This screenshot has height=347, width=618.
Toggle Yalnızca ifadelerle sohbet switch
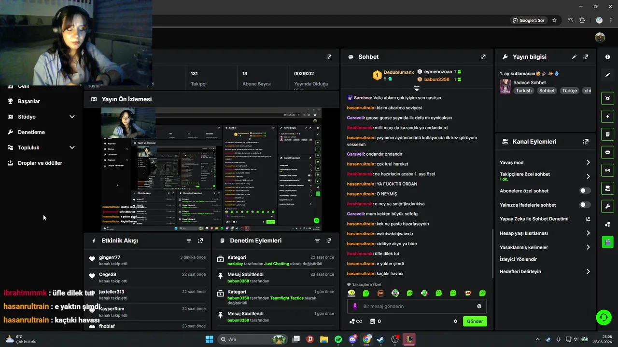(x=585, y=205)
